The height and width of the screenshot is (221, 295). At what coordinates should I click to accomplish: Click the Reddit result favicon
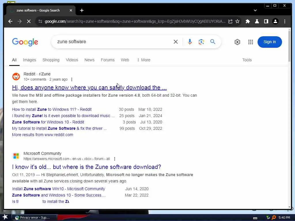click(x=16, y=77)
